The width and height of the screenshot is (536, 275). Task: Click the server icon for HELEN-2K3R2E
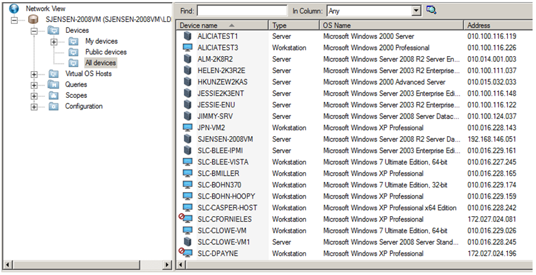click(188, 70)
